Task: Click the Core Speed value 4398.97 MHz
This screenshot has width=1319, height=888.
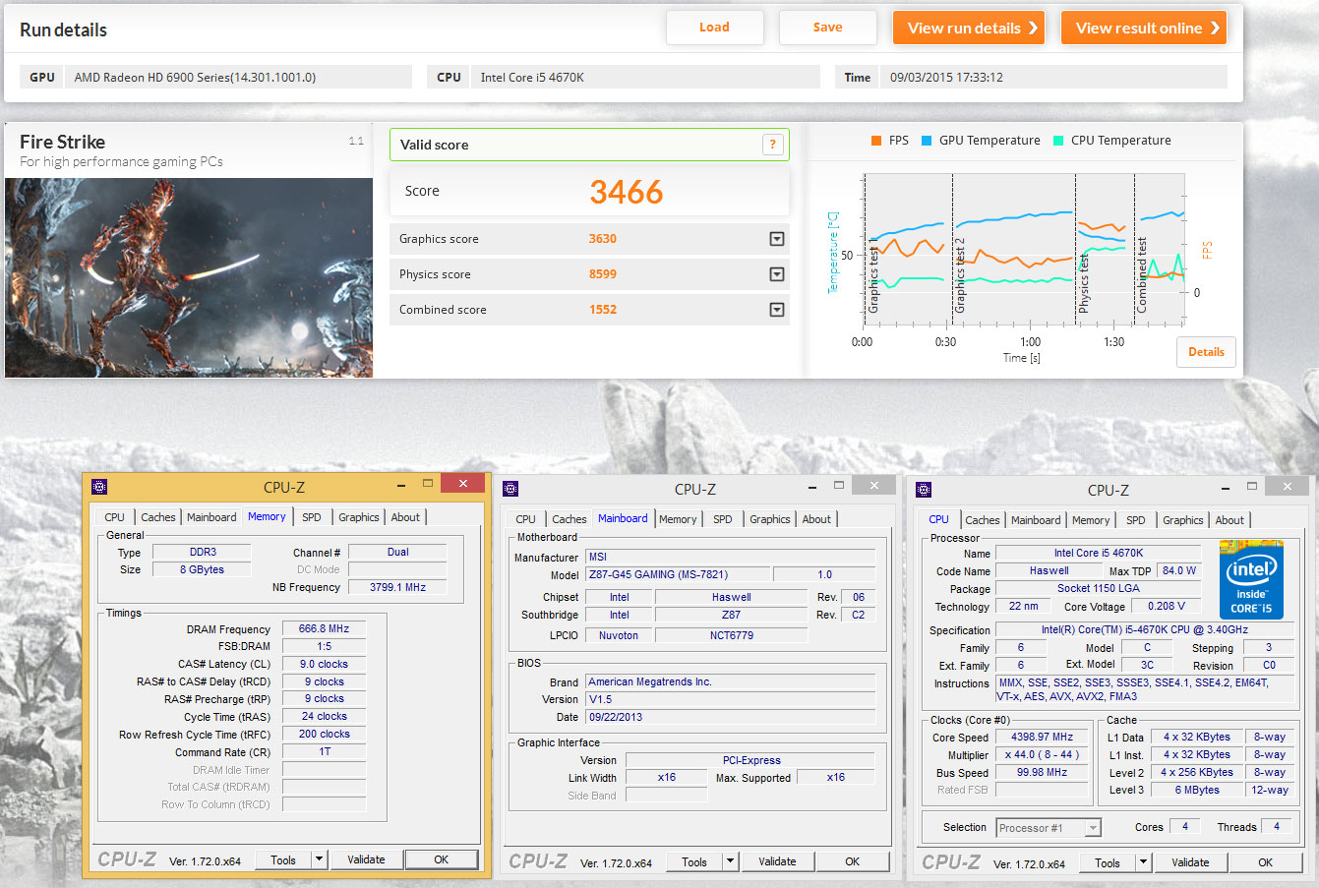Action: coord(1043,738)
